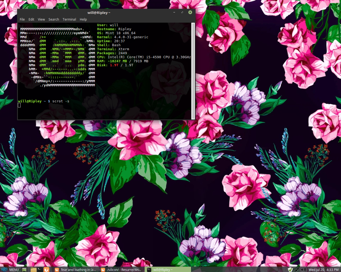Open the Help menu in terminal
The image size is (341, 272).
83,20
